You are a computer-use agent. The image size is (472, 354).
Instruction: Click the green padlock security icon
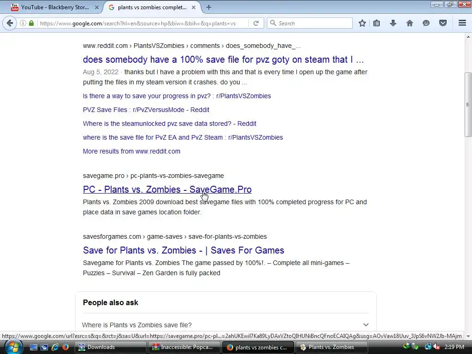click(31, 23)
